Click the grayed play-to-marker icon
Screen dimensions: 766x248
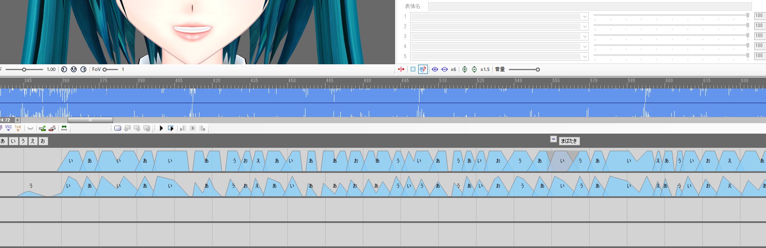click(x=183, y=128)
